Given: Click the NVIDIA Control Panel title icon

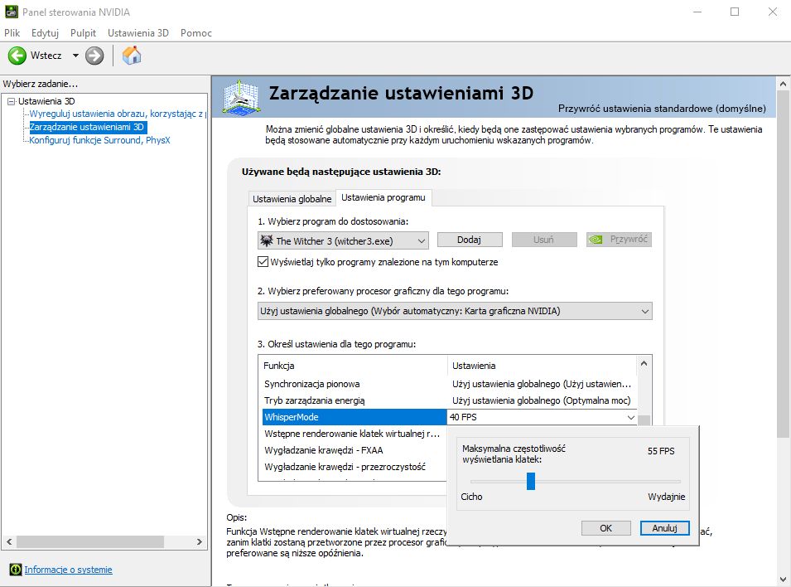Looking at the screenshot, I should pyautogui.click(x=11, y=12).
